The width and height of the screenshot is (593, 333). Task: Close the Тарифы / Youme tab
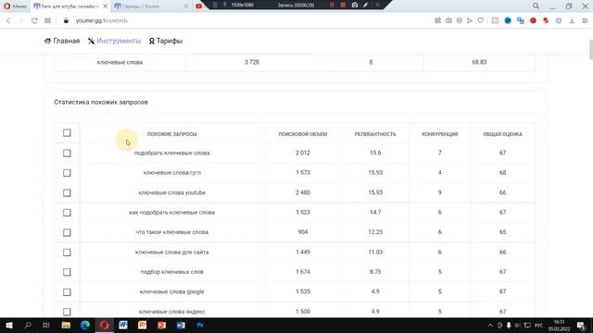tap(186, 6)
